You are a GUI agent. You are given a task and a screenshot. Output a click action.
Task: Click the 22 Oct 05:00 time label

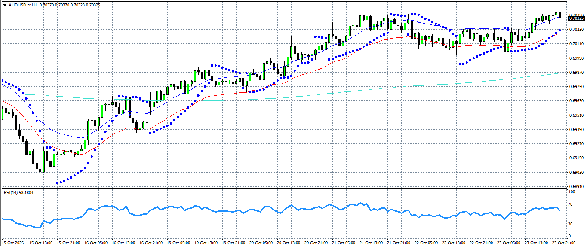pyautogui.click(x=426, y=243)
